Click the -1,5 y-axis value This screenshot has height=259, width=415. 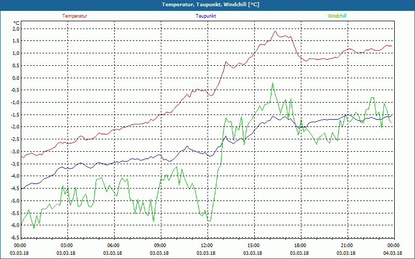tap(16, 114)
